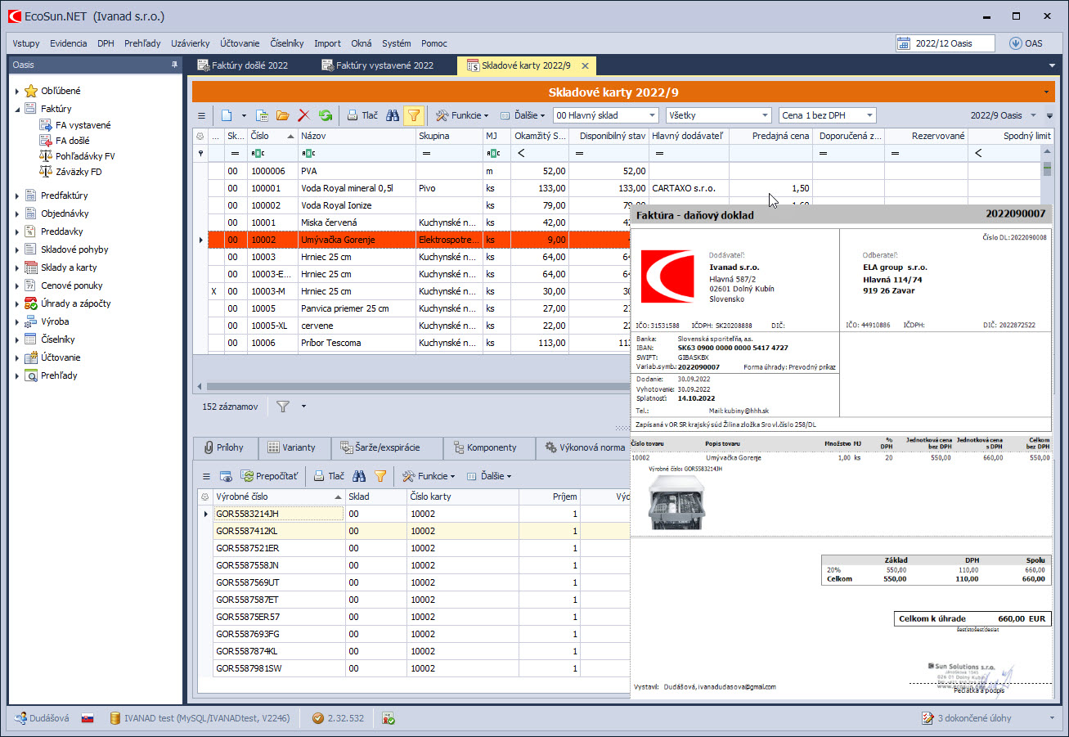Click the new document icon in the top toolbar
The width and height of the screenshot is (1069, 737).
(x=227, y=115)
